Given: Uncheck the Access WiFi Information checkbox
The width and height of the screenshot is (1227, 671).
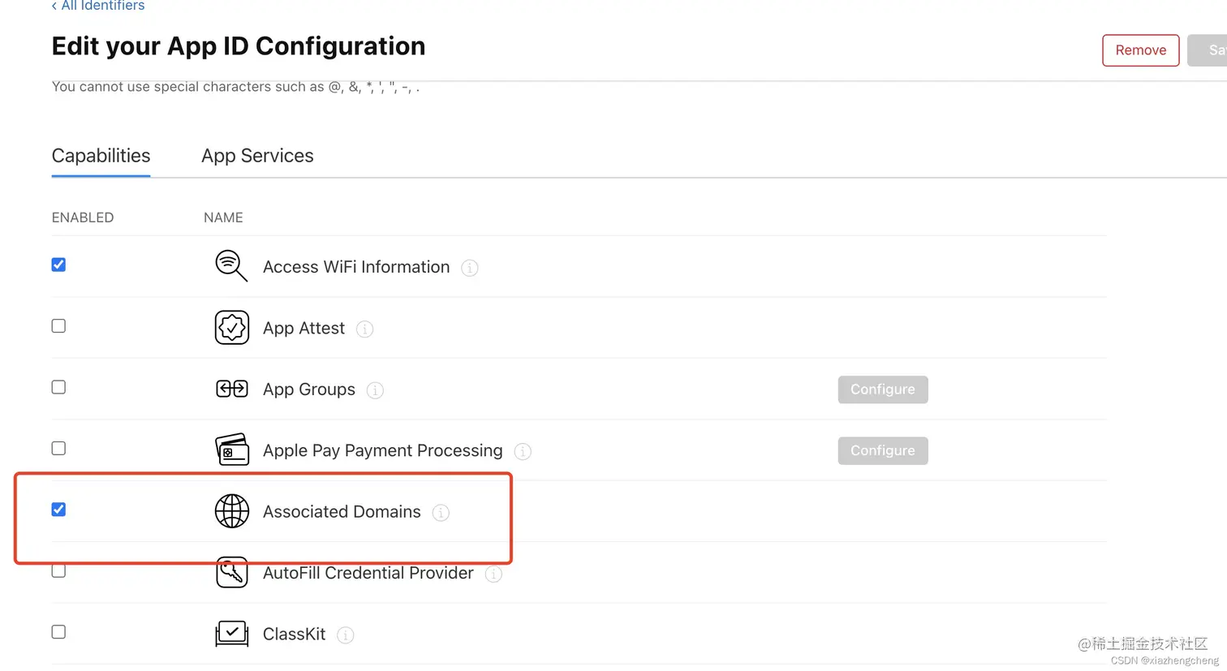Looking at the screenshot, I should 58,265.
